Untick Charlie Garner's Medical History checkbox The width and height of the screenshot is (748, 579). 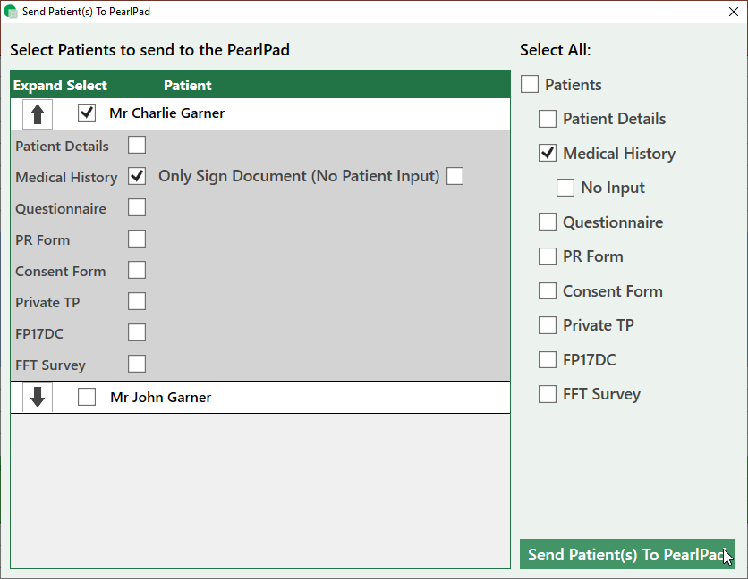[x=137, y=176]
